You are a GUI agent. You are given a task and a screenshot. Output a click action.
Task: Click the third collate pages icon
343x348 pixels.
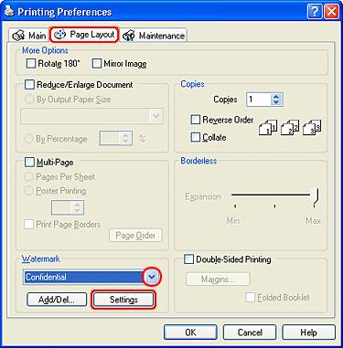click(x=312, y=127)
